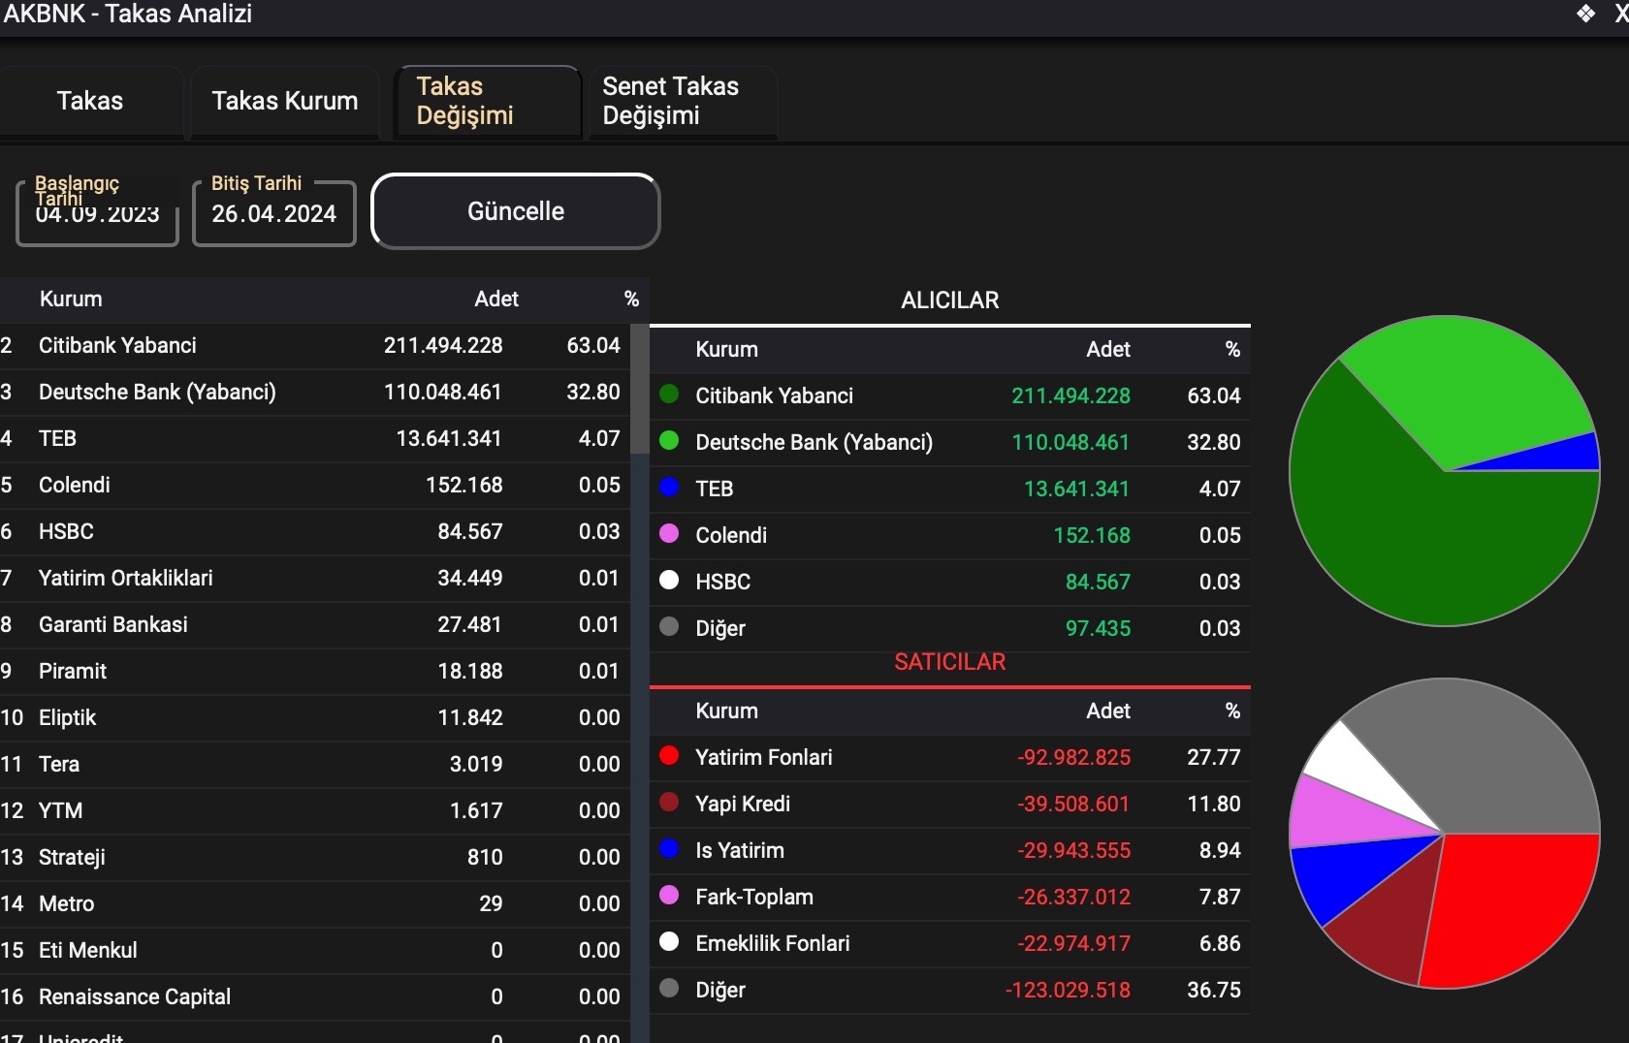This screenshot has width=1629, height=1043.
Task: Click light green swatch beside Deutsche Bank
Action: (669, 440)
